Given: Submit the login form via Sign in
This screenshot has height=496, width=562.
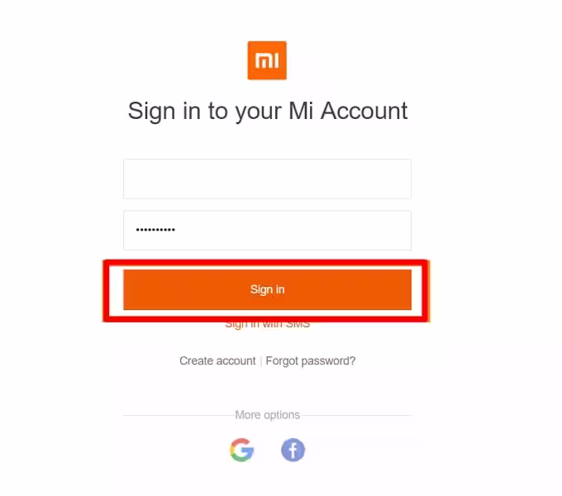Looking at the screenshot, I should tap(268, 289).
